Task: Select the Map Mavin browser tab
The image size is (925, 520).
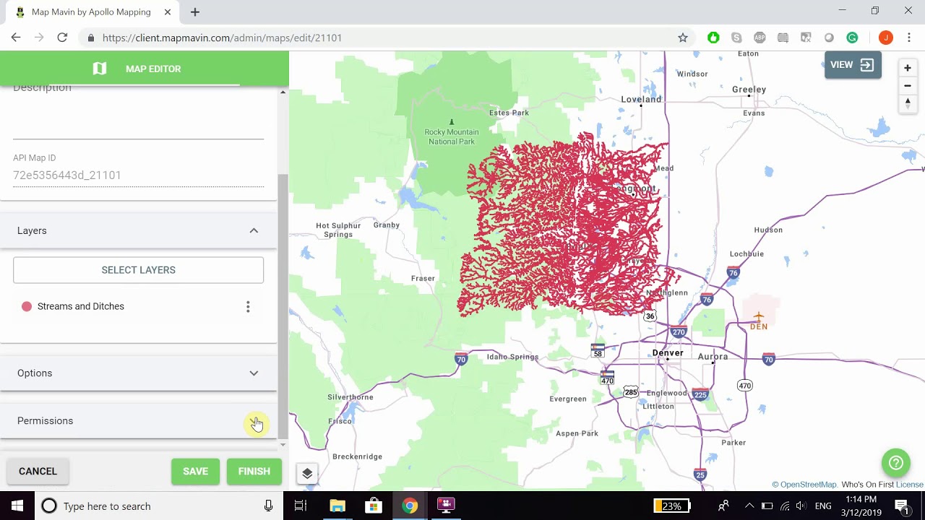Action: pyautogui.click(x=92, y=12)
